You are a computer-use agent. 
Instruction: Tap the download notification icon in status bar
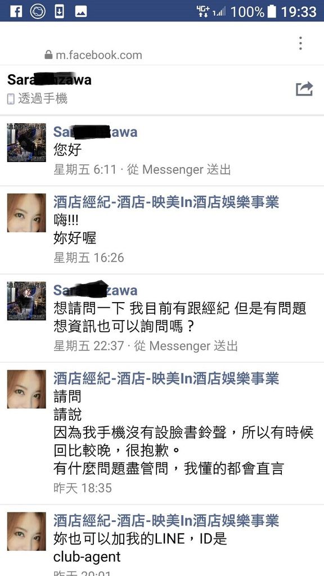(59, 11)
